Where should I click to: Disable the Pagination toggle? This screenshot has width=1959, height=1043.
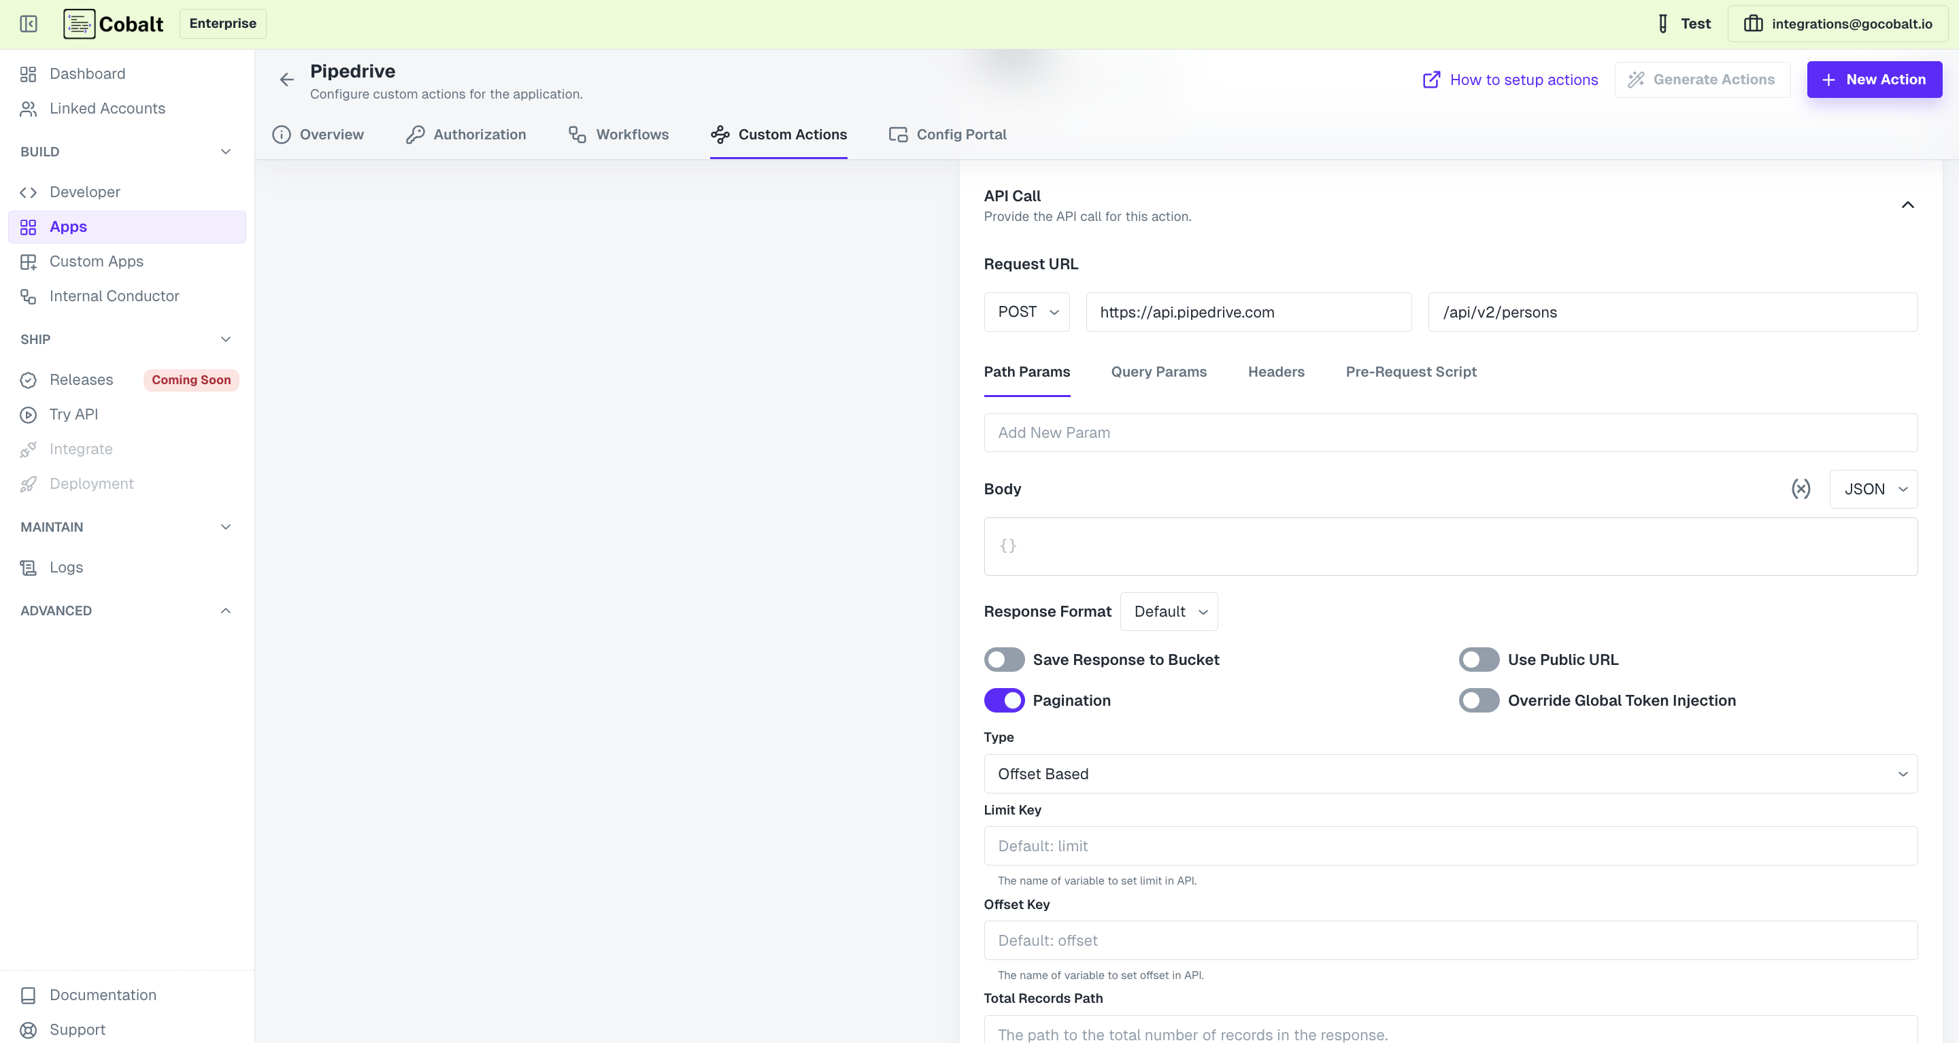[1004, 700]
